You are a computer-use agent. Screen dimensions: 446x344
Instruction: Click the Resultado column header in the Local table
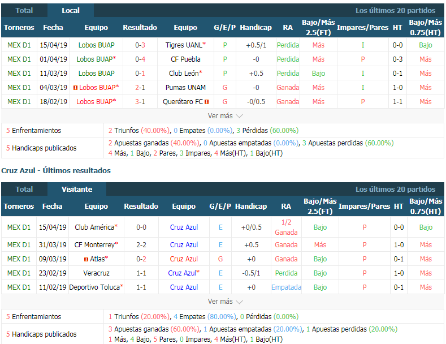tap(140, 28)
